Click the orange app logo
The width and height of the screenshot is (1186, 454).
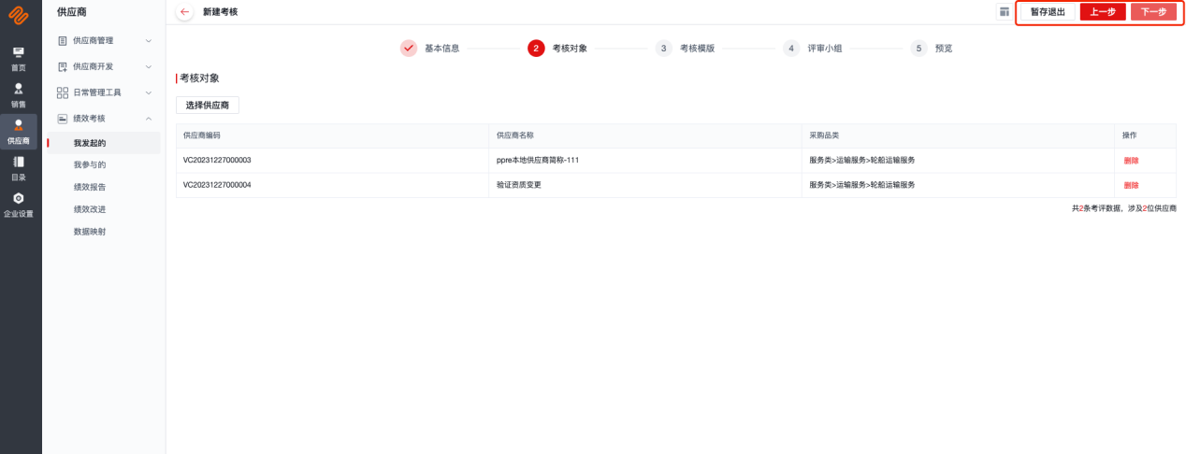[19, 14]
